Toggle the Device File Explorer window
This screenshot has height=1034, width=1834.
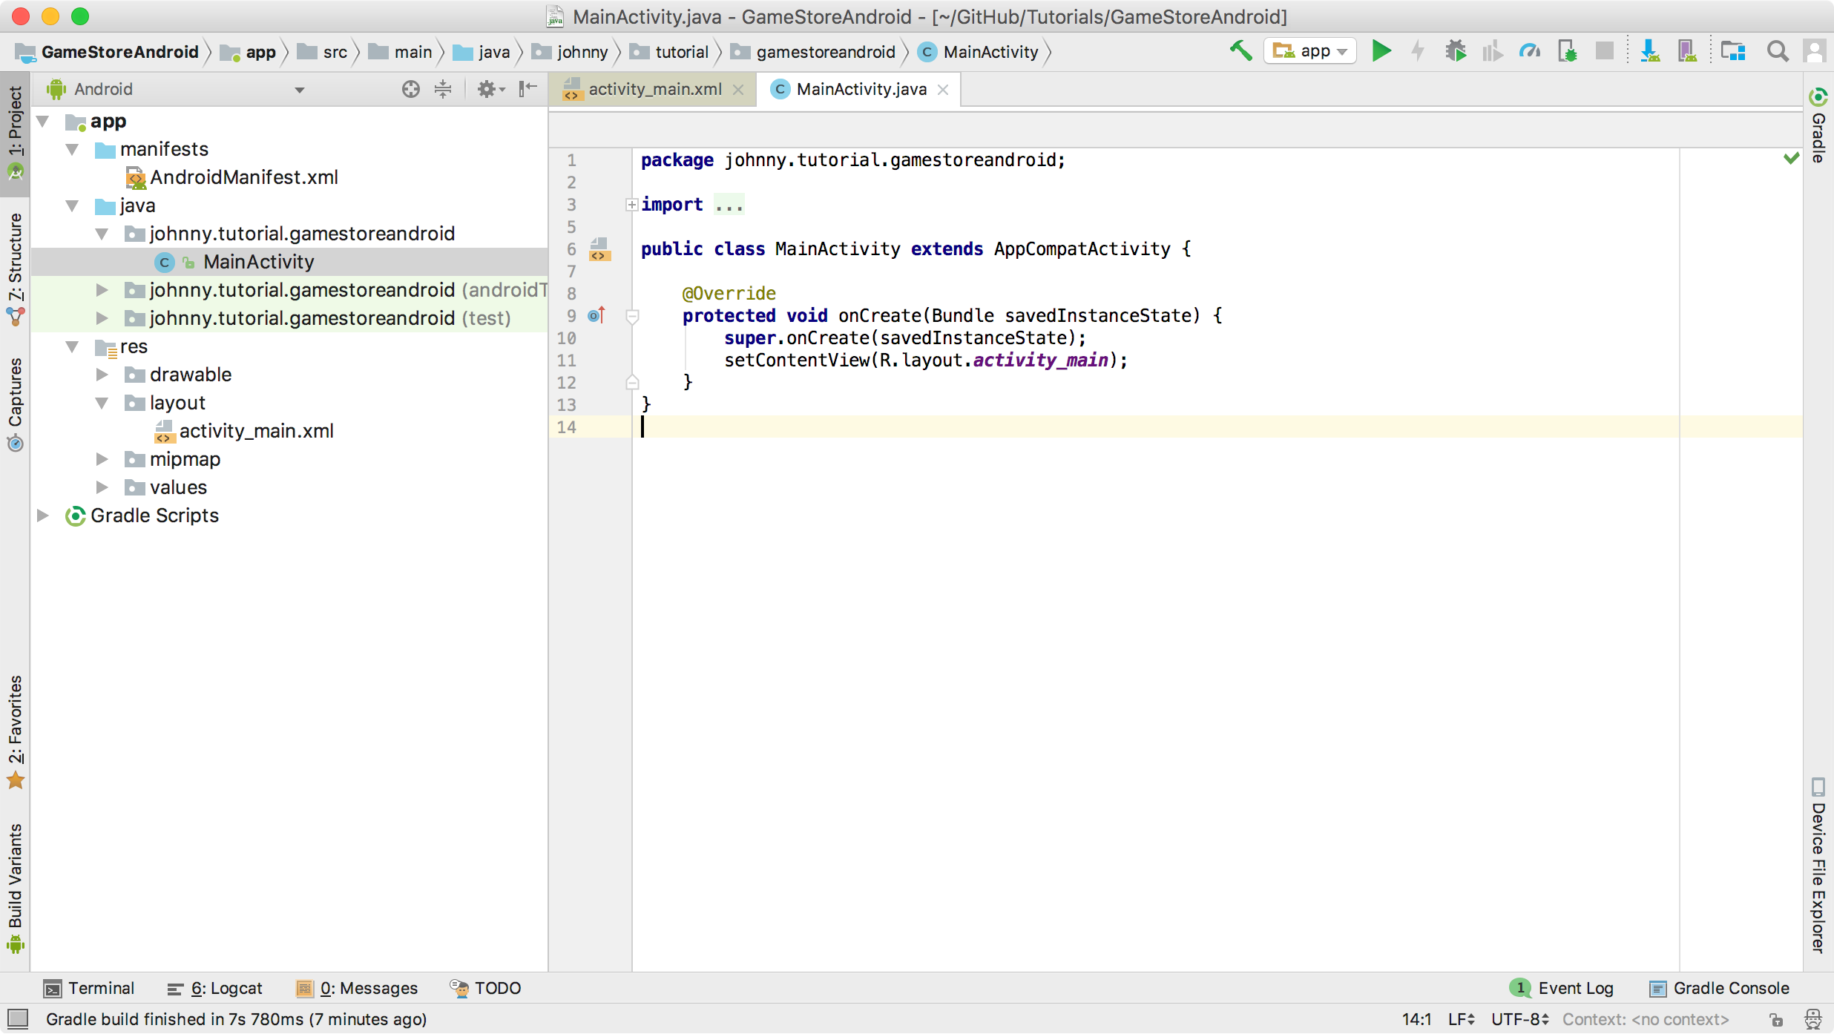coord(1818,866)
